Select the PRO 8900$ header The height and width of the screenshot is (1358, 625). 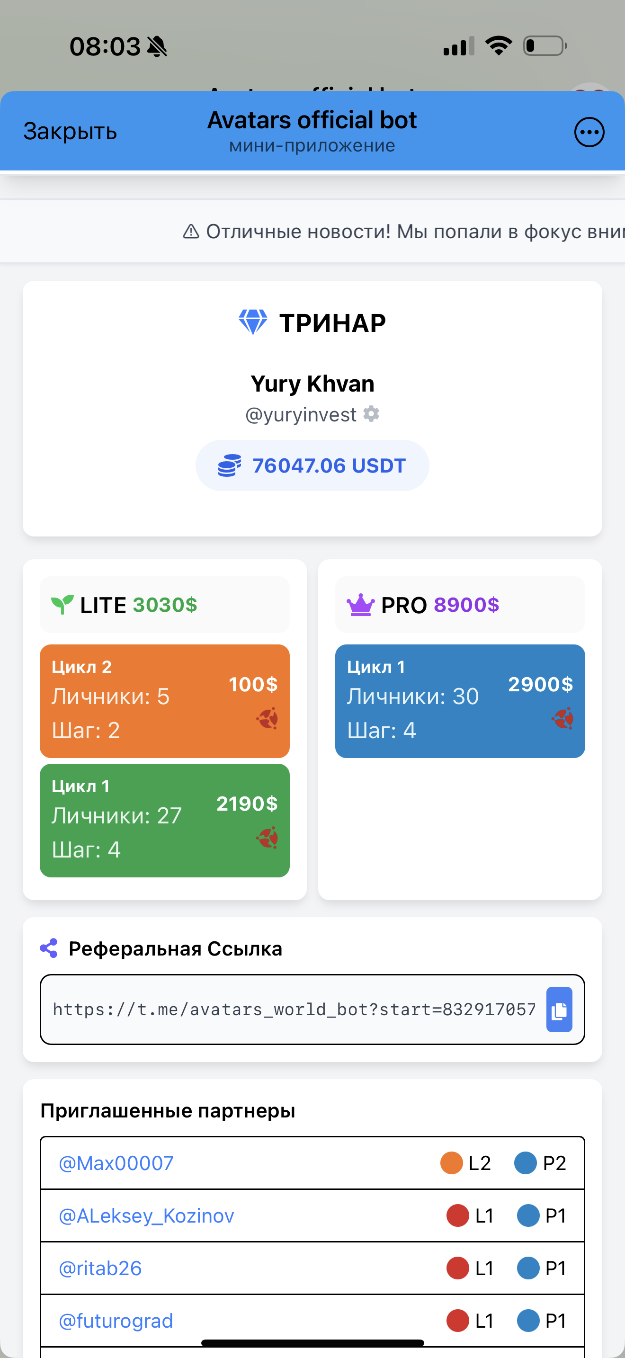coord(460,605)
